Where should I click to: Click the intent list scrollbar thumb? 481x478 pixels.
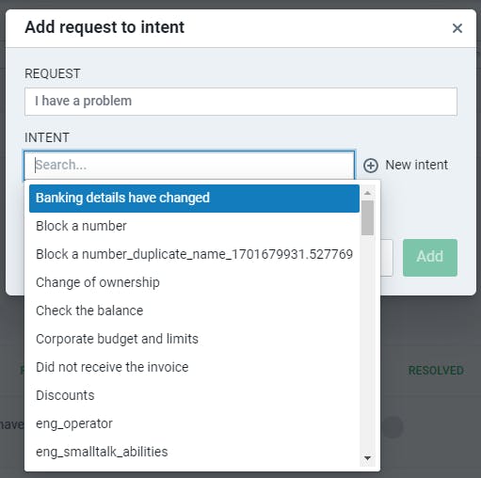click(367, 217)
